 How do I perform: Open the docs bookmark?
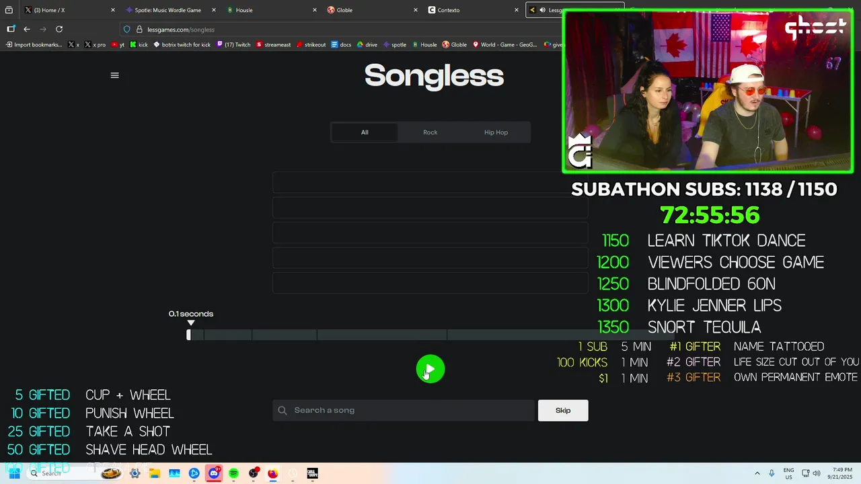click(x=341, y=45)
